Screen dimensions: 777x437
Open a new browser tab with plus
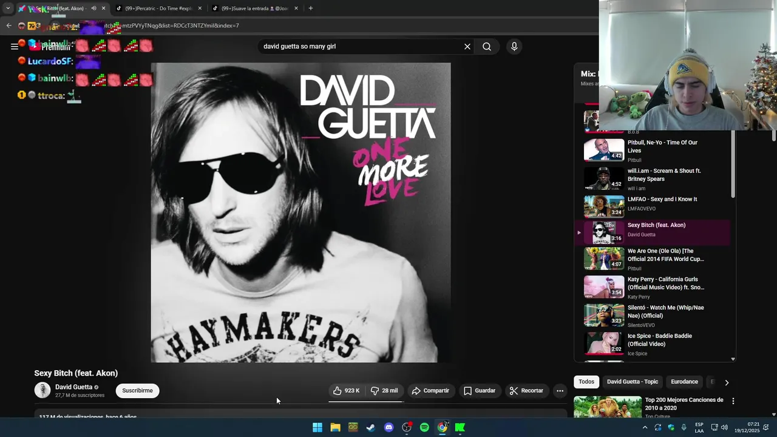point(311,8)
